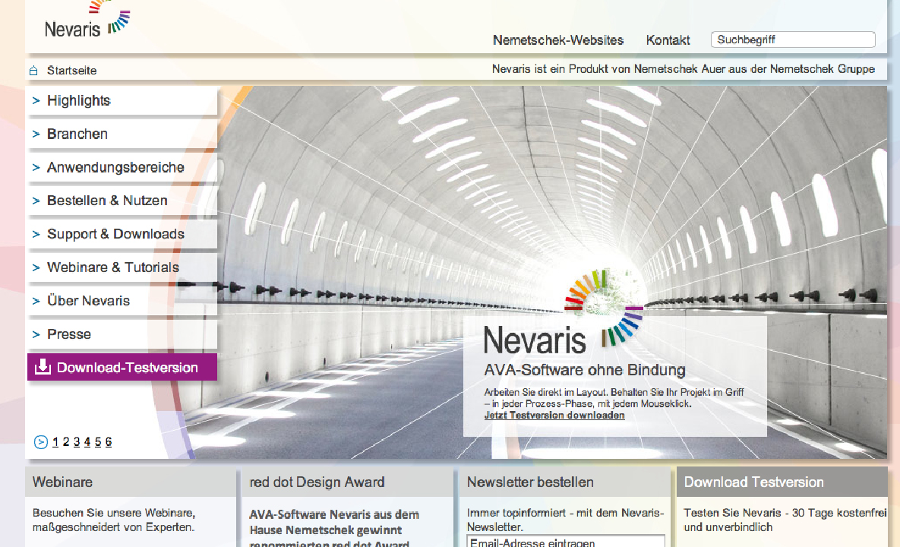The height and width of the screenshot is (547, 900).
Task: Click the home icon beside Startseite
Action: [33, 71]
